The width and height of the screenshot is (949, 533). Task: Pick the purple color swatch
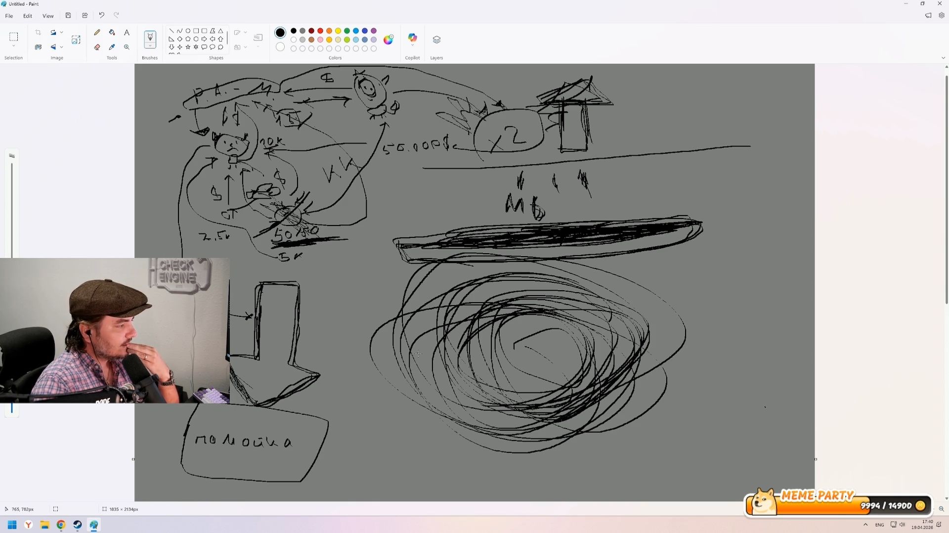(374, 31)
